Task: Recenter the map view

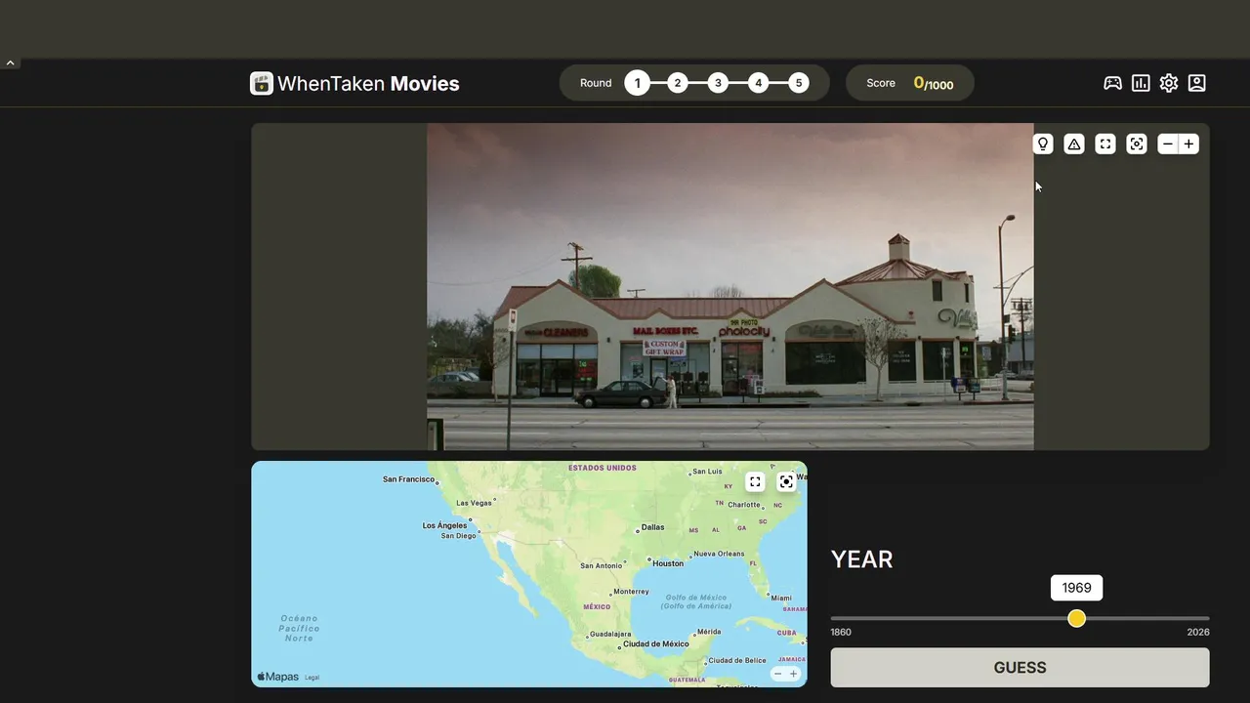Action: pyautogui.click(x=786, y=481)
